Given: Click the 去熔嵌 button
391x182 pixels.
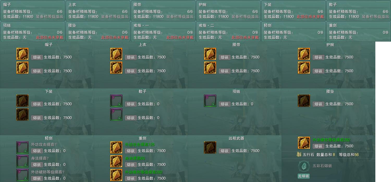Looking at the screenshot, I should pos(304,176).
